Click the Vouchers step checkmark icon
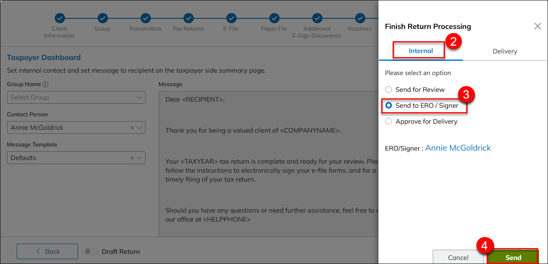The height and width of the screenshot is (264, 548). click(x=360, y=18)
